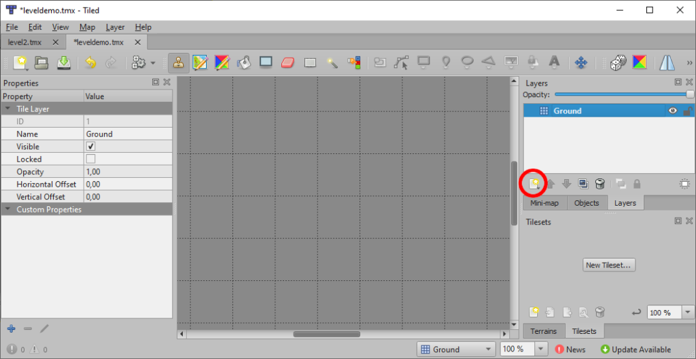
Task: Select the Insert Ellipse tool
Action: click(x=467, y=63)
